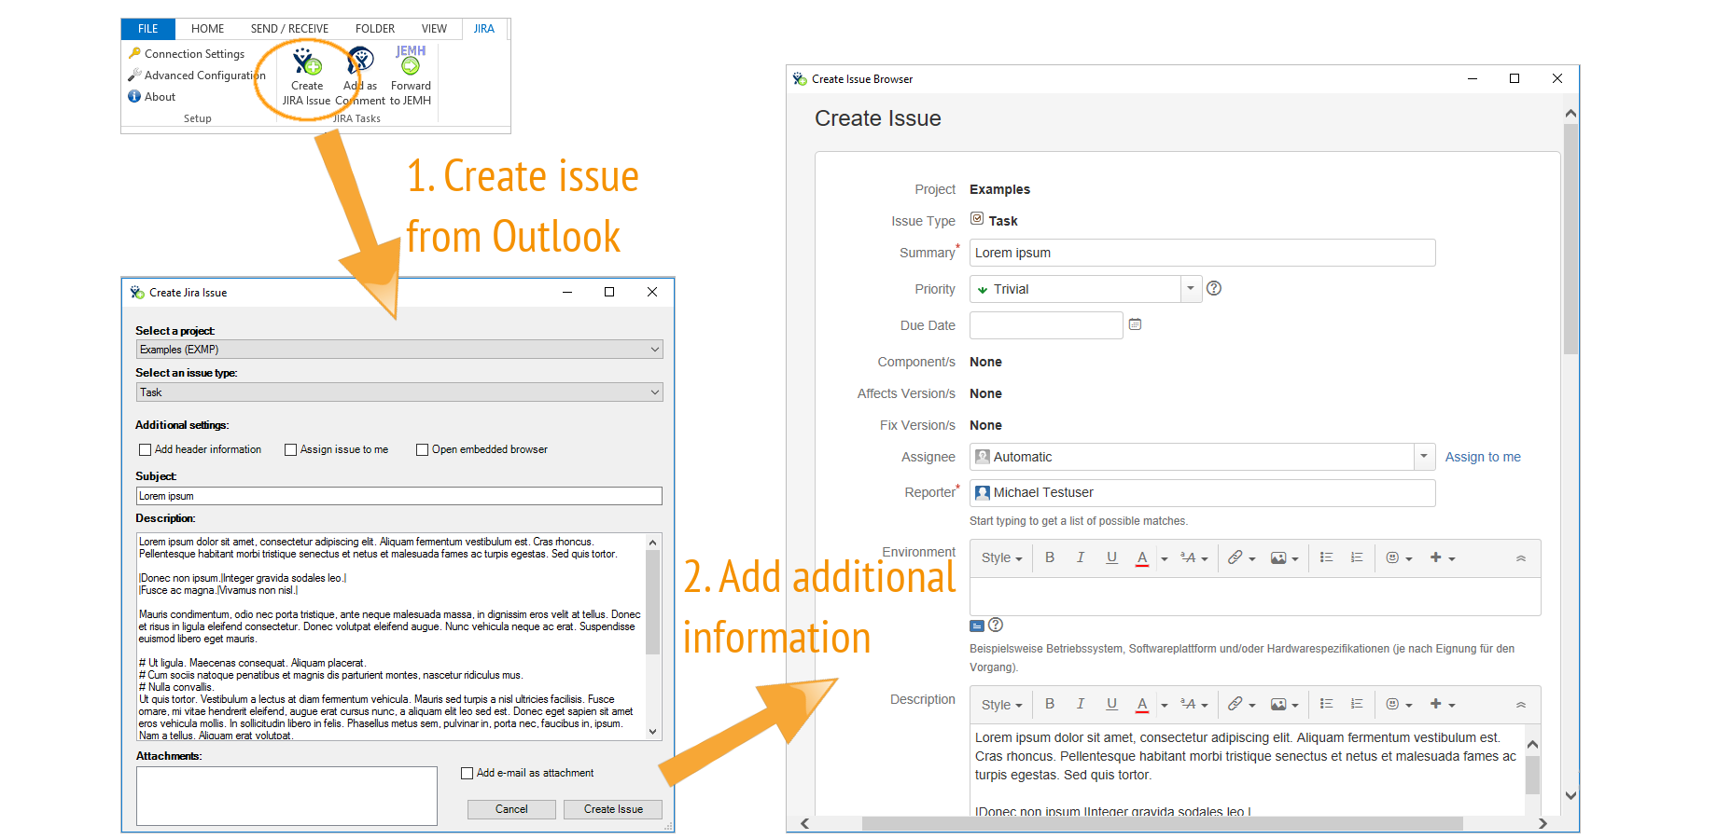Enable the Add header information checkbox
This screenshot has height=839, width=1717.
tap(145, 449)
